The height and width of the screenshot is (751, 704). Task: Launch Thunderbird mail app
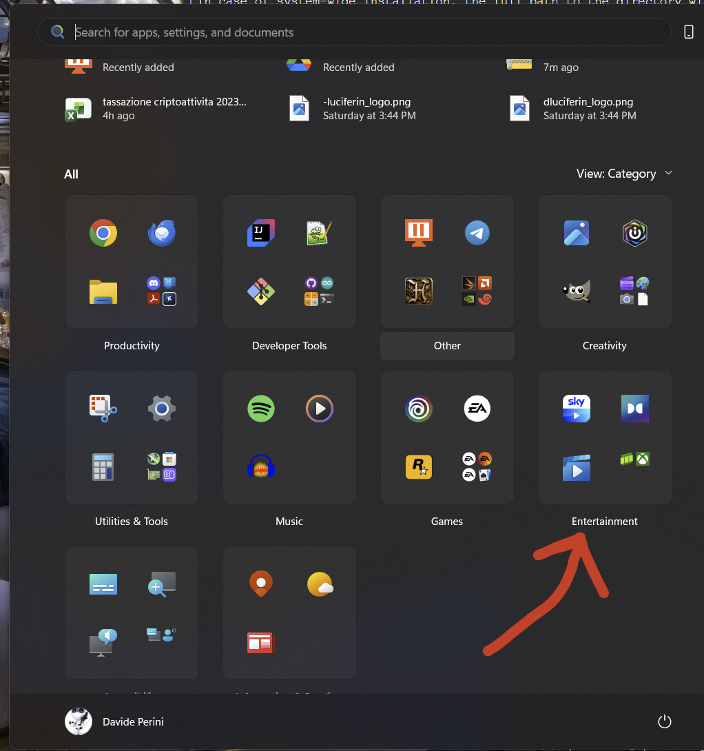162,233
